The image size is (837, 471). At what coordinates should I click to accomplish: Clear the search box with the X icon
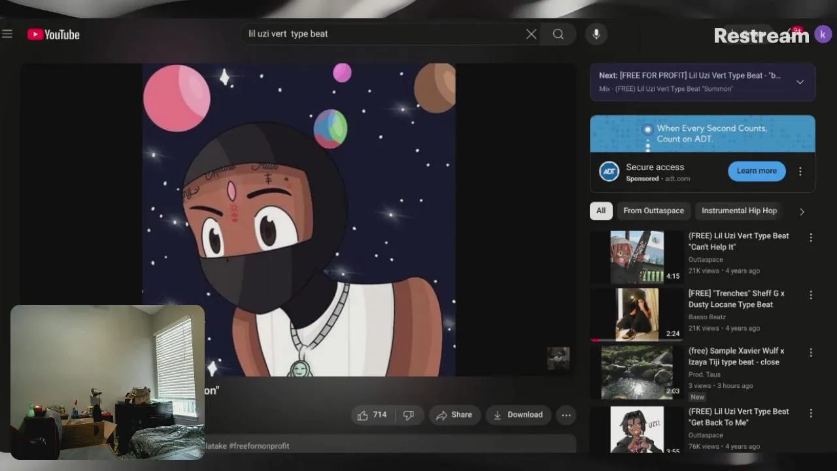click(x=531, y=34)
